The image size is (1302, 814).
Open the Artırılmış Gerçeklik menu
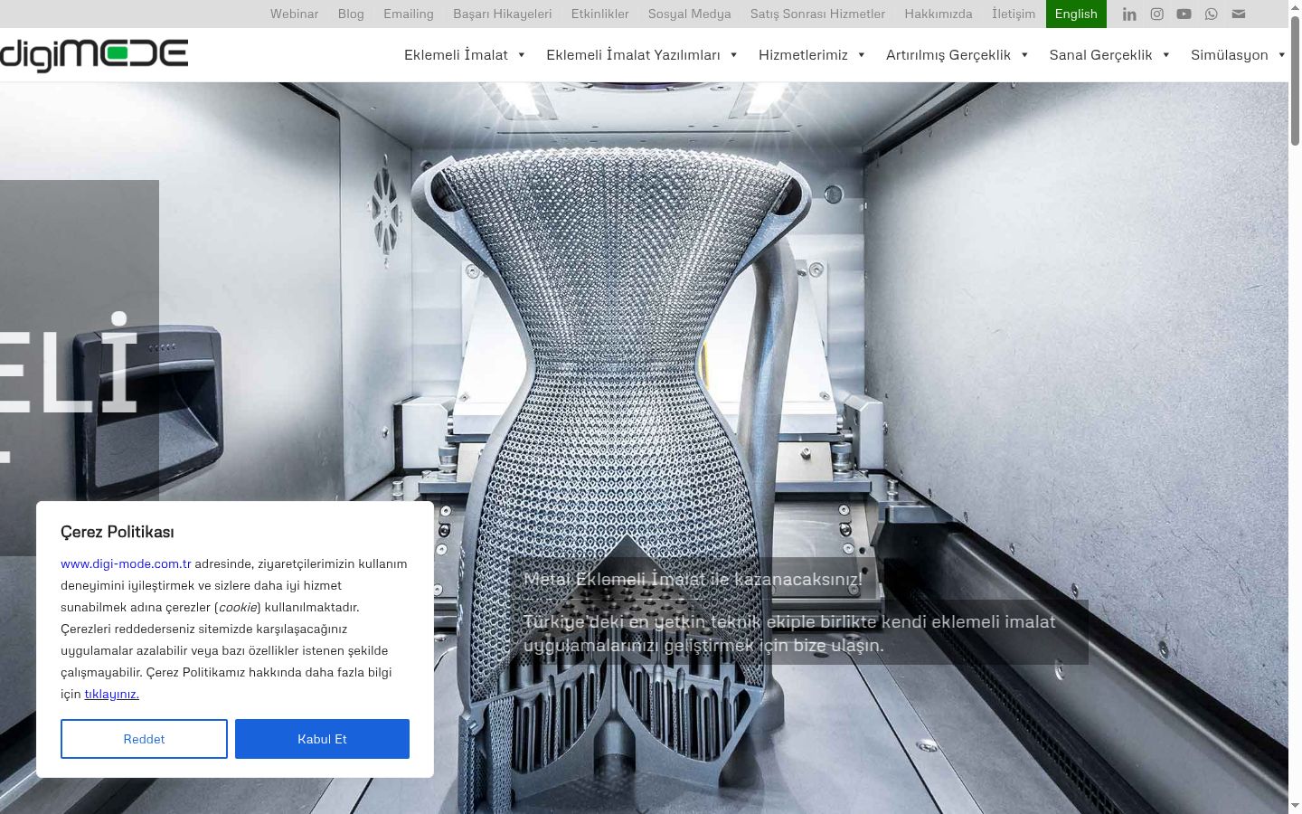coord(948,55)
